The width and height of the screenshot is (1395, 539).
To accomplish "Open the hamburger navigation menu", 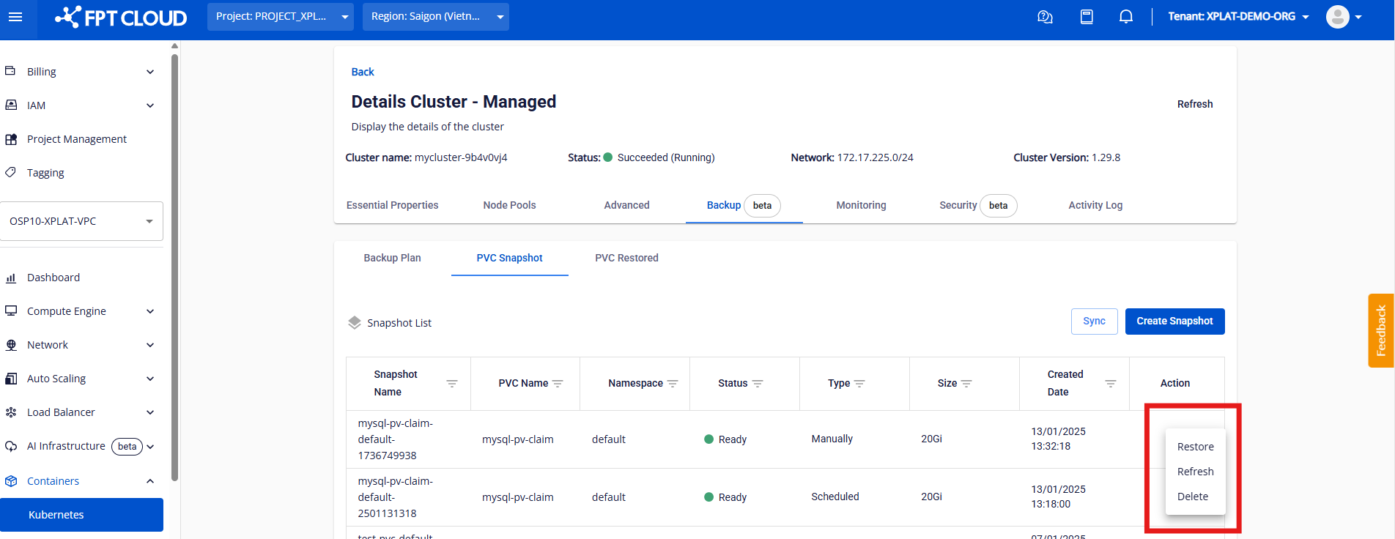I will pos(15,17).
